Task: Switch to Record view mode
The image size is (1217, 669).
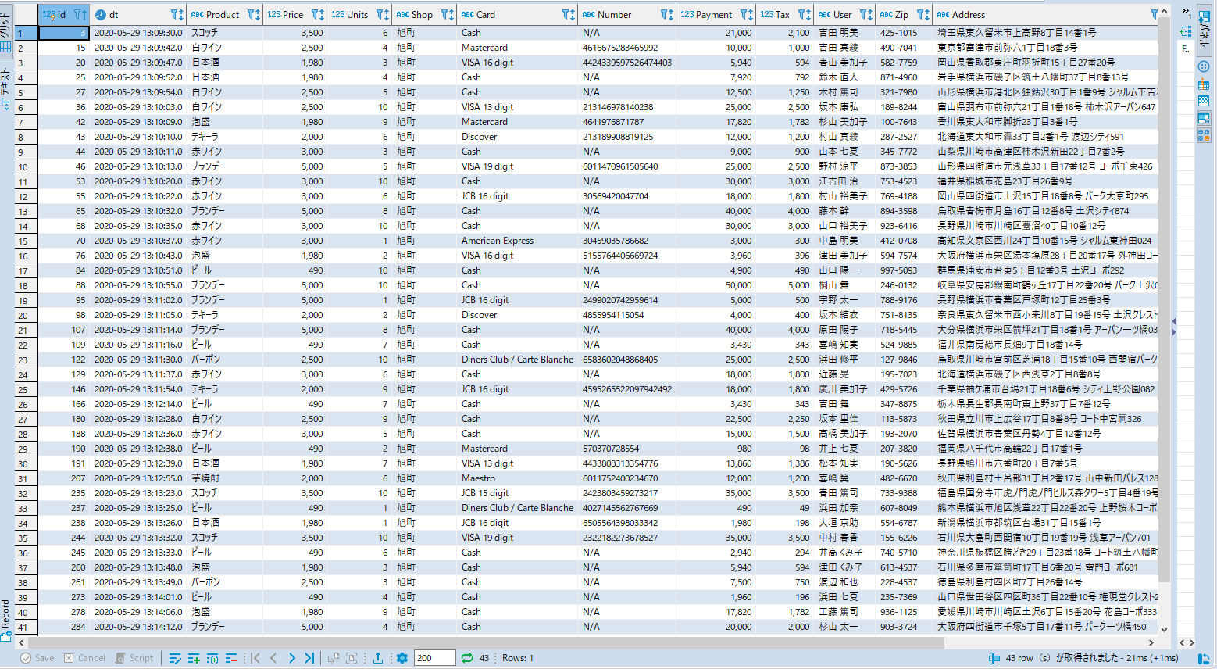Action: coord(6,621)
